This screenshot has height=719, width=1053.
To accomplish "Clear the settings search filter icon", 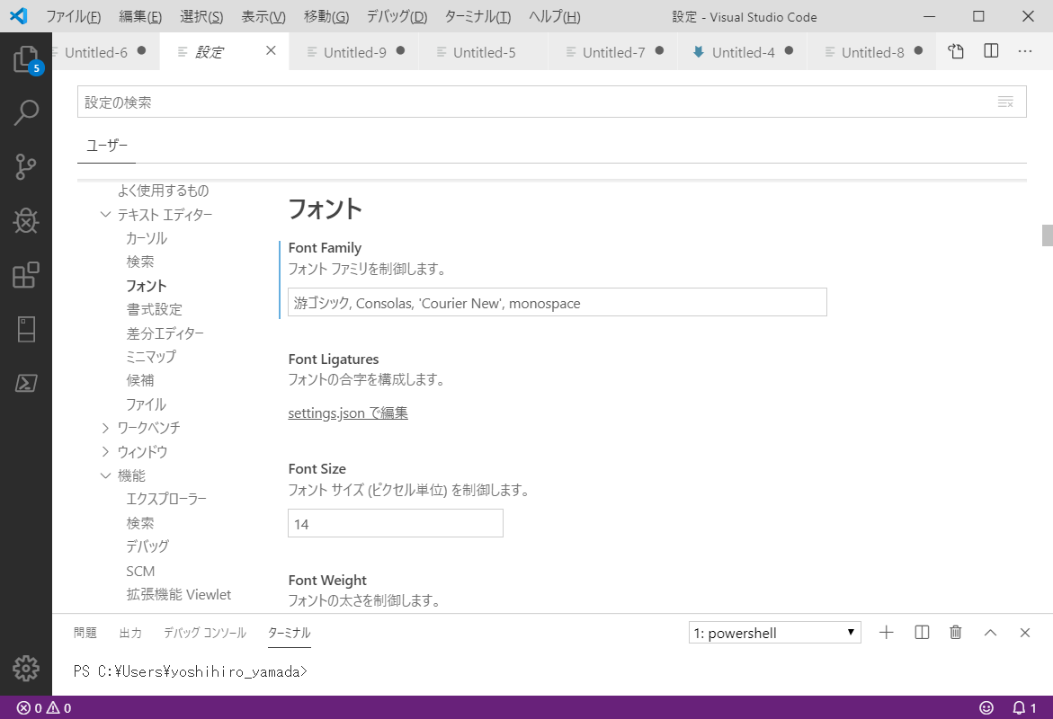I will pyautogui.click(x=1005, y=102).
